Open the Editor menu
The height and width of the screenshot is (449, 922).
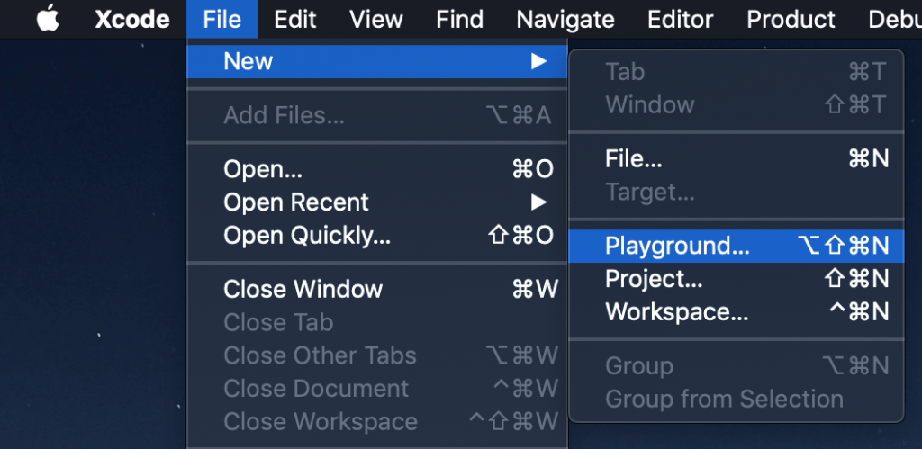(x=681, y=20)
